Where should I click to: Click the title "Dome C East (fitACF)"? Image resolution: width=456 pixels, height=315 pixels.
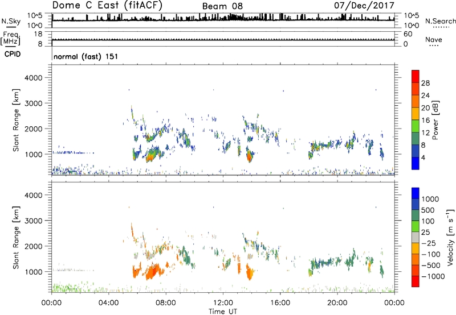107,5
